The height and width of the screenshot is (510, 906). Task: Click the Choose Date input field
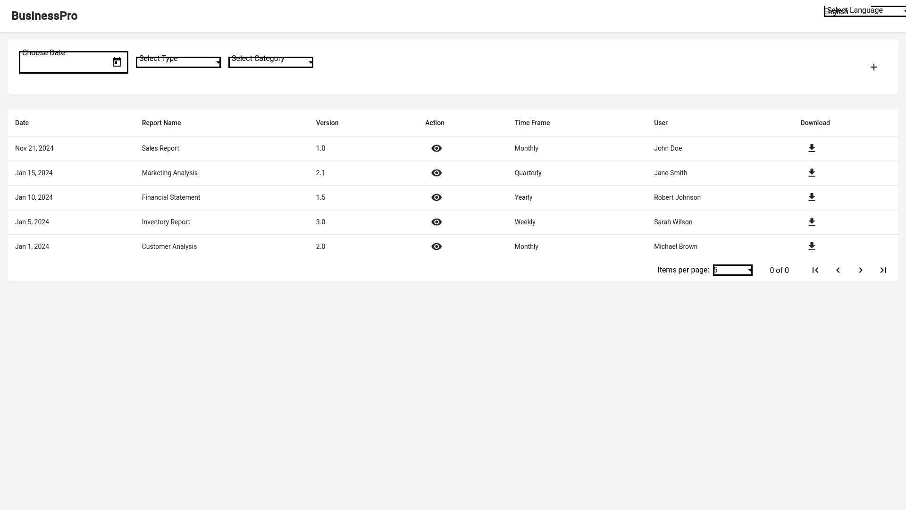coord(65,63)
